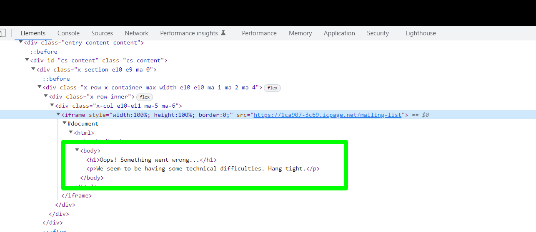Open the Memory tab
536x232 pixels.
pyautogui.click(x=300, y=33)
